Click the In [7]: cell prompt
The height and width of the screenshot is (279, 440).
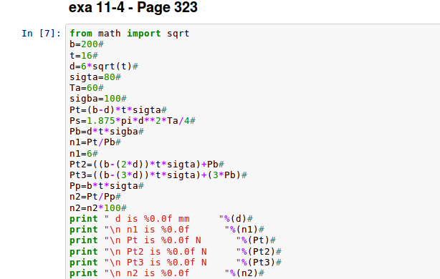pyautogui.click(x=42, y=34)
